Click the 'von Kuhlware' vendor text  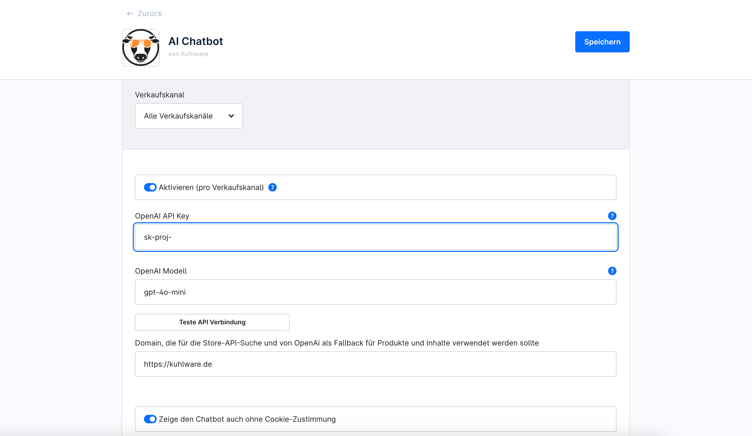click(188, 54)
